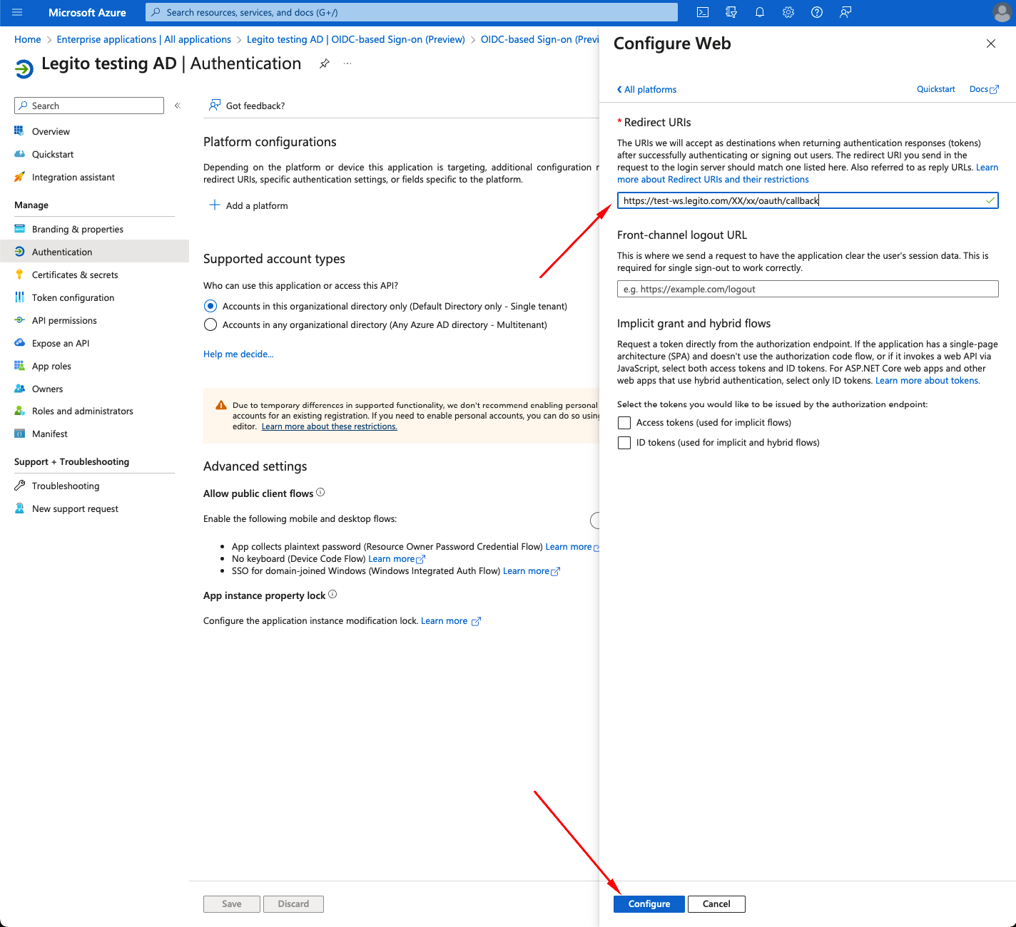Open Directories and subscriptions filter icon

tap(731, 12)
